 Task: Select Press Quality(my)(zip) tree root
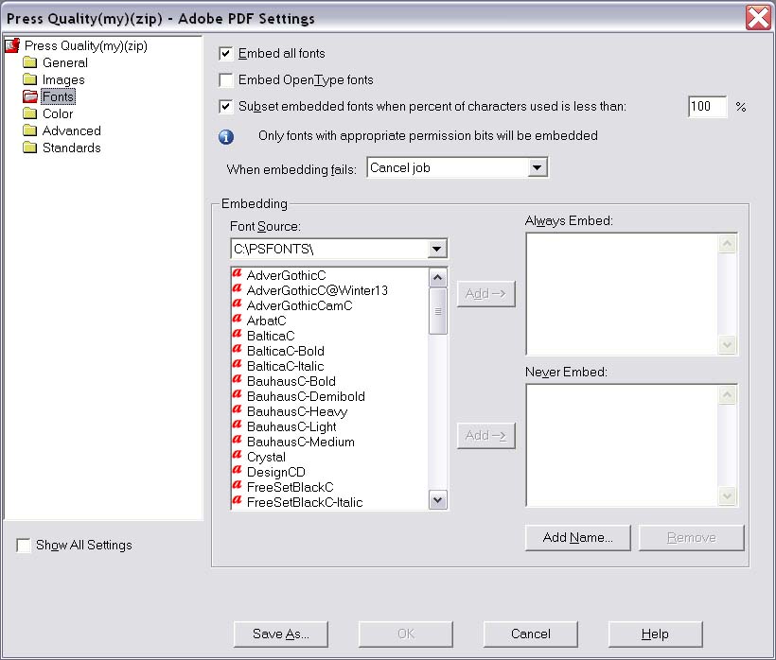[86, 45]
